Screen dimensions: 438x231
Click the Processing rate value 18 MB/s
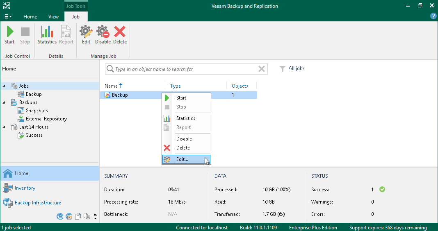[177, 202]
